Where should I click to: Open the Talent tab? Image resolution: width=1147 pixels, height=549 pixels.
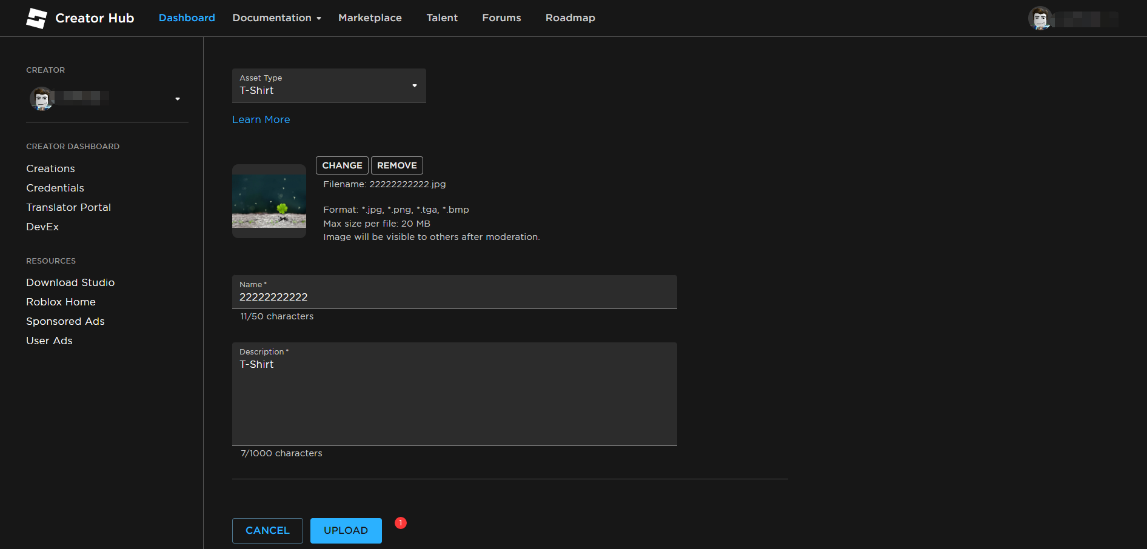coord(442,18)
